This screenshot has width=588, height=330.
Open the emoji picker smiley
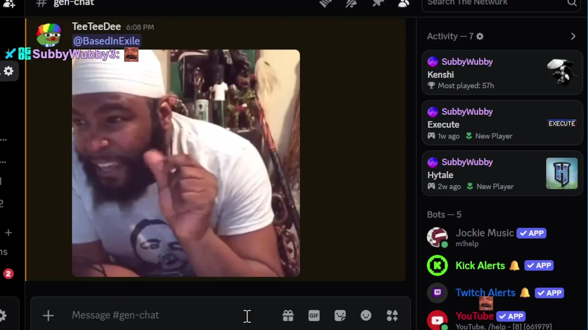(x=366, y=315)
